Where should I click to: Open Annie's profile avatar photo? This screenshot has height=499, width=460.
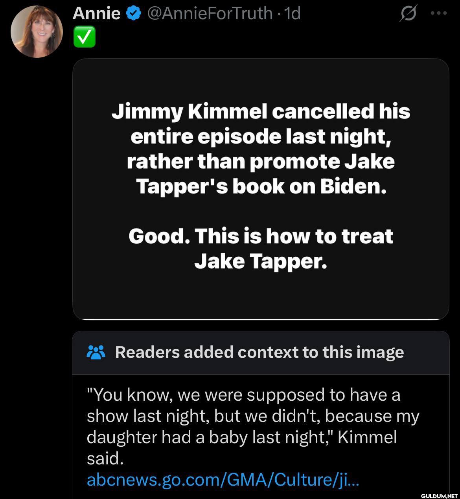(37, 31)
